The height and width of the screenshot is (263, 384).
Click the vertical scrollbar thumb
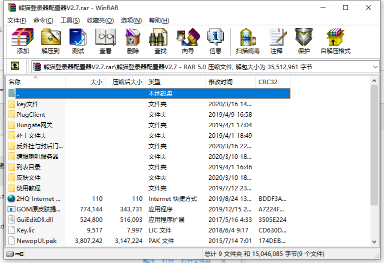click(374, 145)
